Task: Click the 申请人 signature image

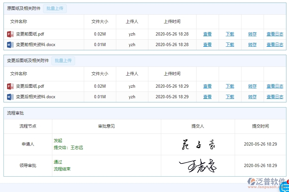Action: coord(198,144)
